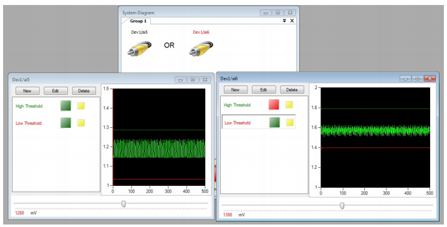Open the Group 1 tab
Screen dimensions: 447x227
pyautogui.click(x=138, y=21)
